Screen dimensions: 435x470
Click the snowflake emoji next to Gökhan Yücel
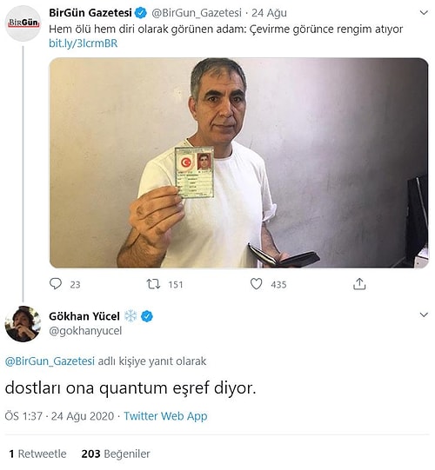(130, 316)
